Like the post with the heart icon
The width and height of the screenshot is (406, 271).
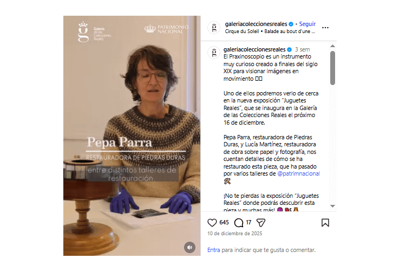tap(212, 223)
